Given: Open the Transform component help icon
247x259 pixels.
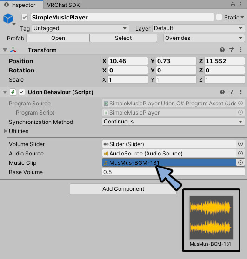Looking at the screenshot, I should click(222, 50).
